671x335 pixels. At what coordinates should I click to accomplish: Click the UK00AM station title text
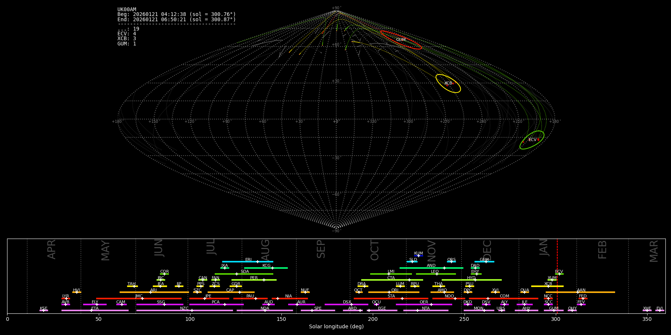(x=127, y=10)
